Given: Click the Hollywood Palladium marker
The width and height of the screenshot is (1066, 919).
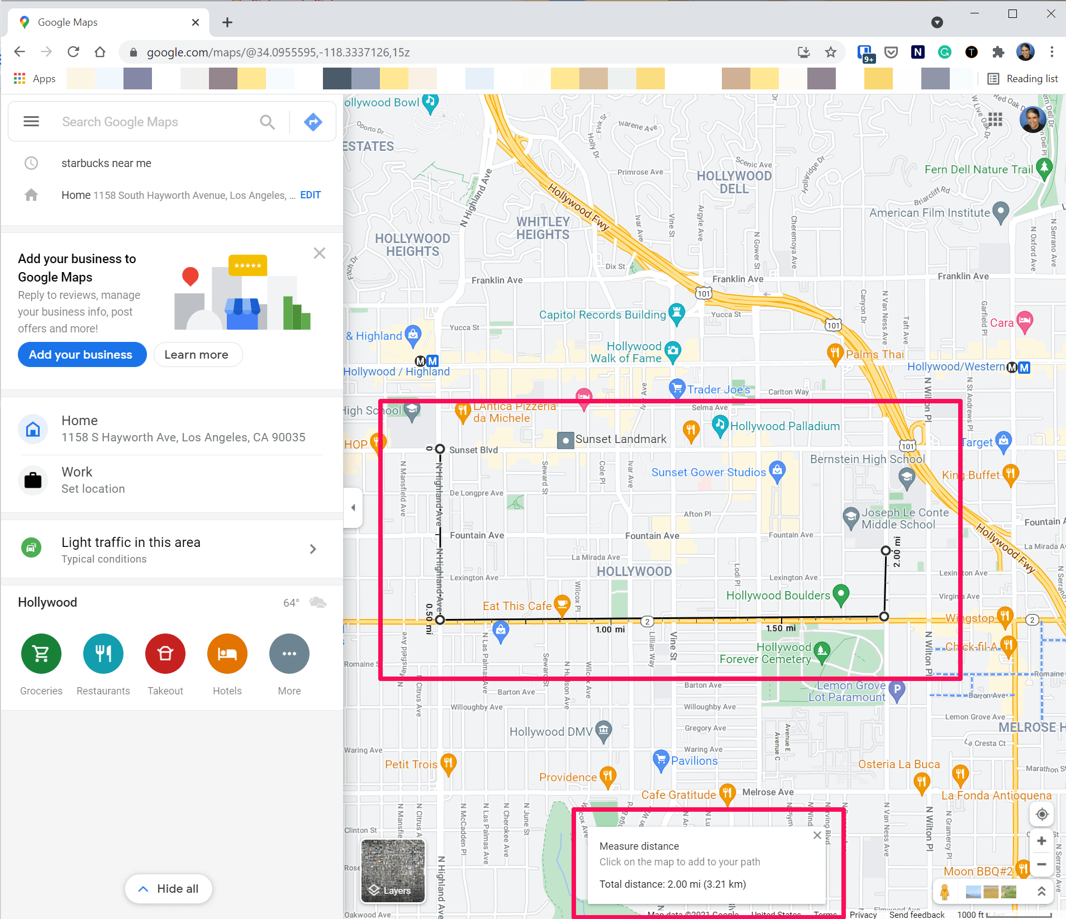Looking at the screenshot, I should point(720,426).
